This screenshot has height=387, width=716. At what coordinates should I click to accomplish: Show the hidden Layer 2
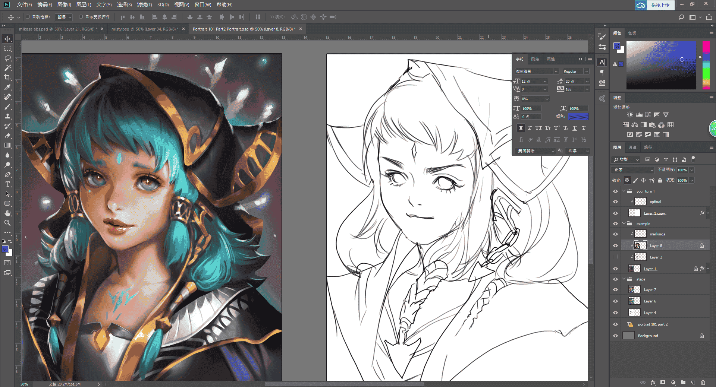pyautogui.click(x=615, y=257)
